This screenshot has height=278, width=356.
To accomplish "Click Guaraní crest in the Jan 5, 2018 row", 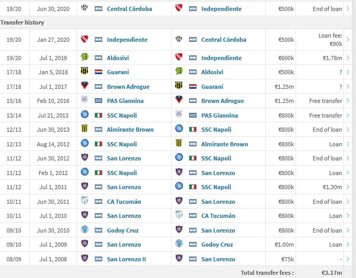I will click(x=84, y=72).
